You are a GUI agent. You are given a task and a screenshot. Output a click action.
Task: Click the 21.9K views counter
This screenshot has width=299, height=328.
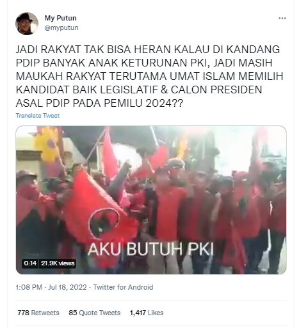click(58, 263)
